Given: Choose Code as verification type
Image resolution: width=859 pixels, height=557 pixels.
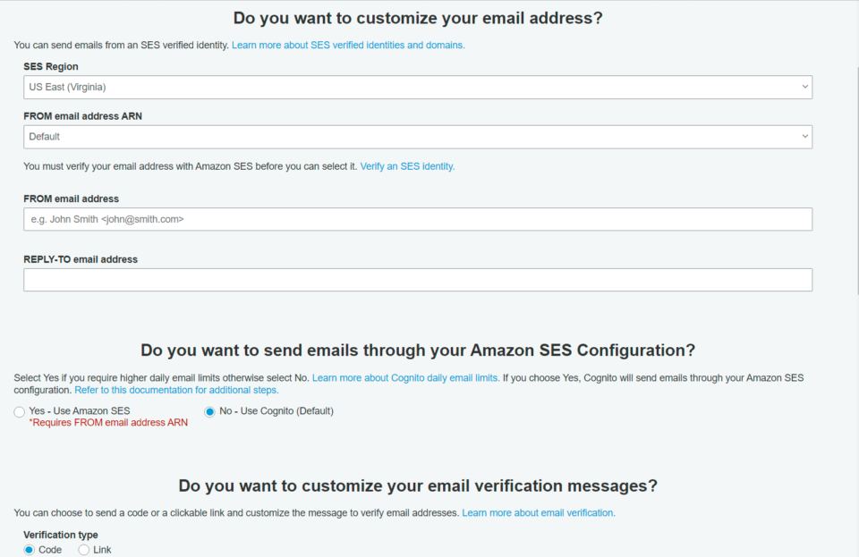Looking at the screenshot, I should pos(28,549).
